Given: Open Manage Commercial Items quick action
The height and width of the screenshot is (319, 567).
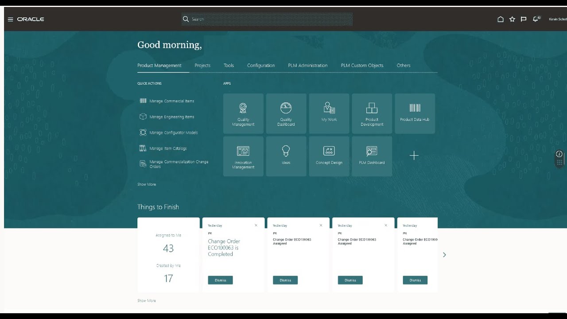Looking at the screenshot, I should 167,101.
